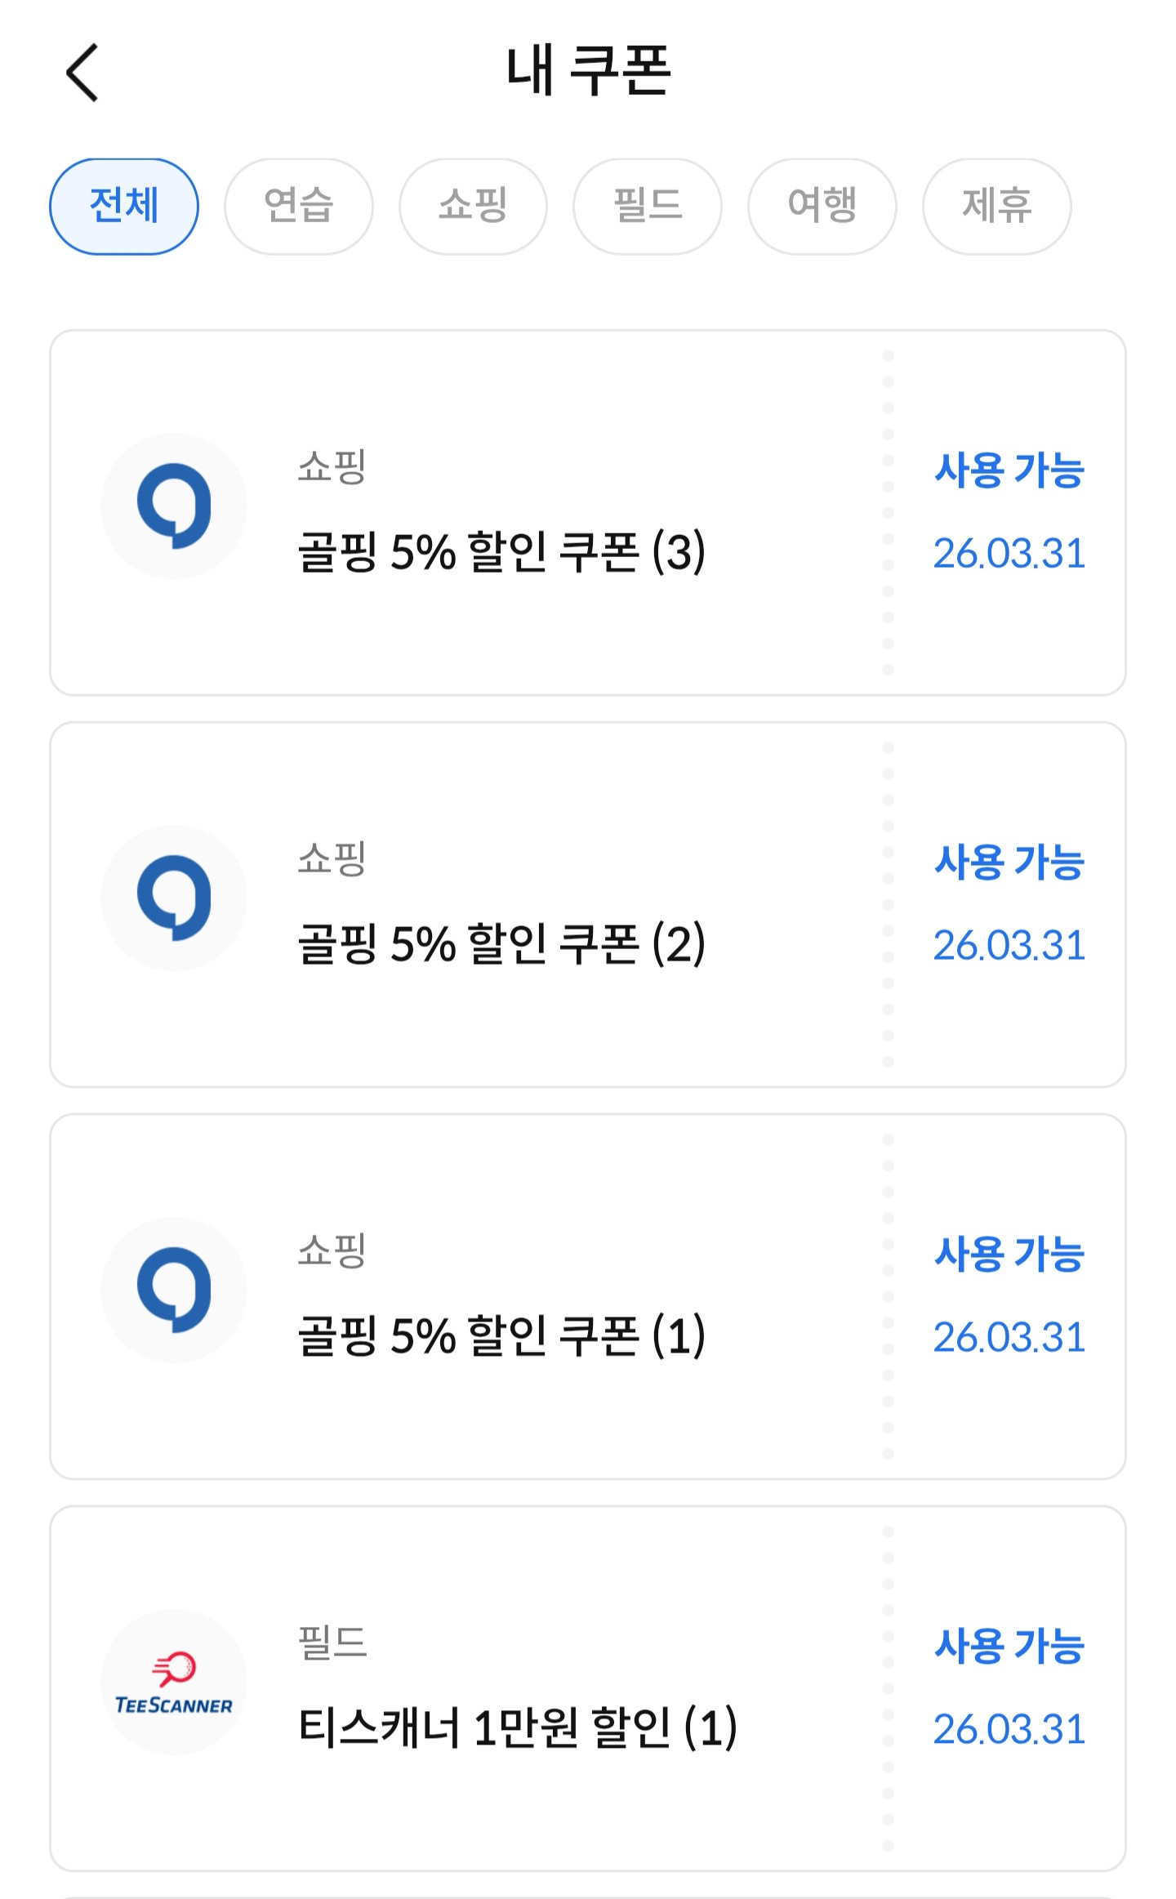This screenshot has height=1899, width=1176.
Task: Tap the 내 쿠폰 page title
Action: (x=588, y=72)
